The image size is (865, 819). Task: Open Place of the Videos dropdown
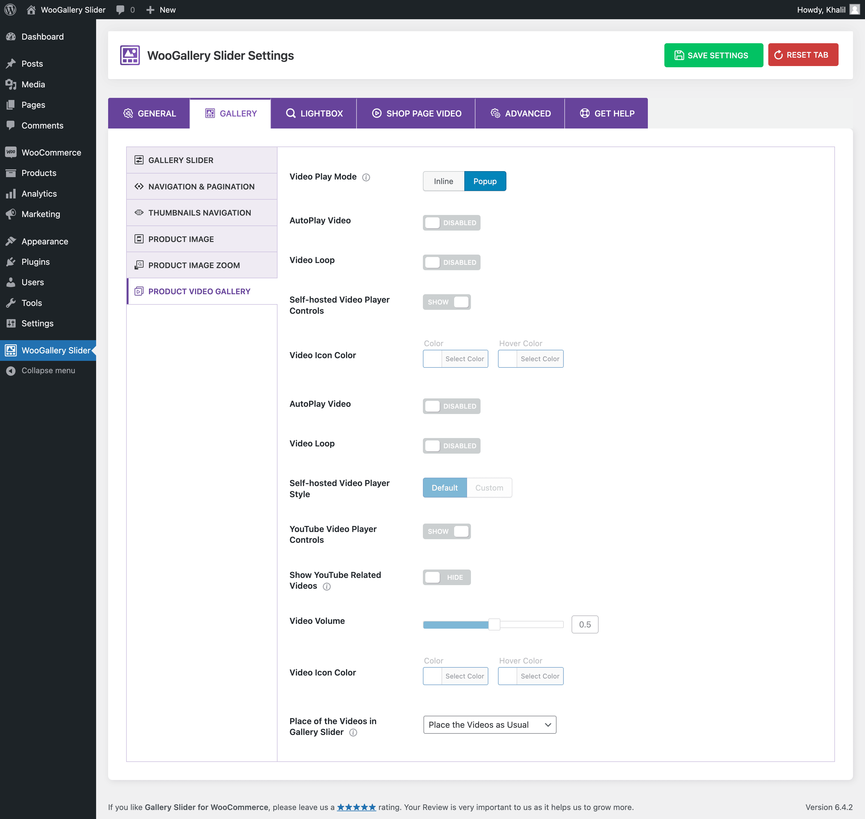[x=490, y=725]
